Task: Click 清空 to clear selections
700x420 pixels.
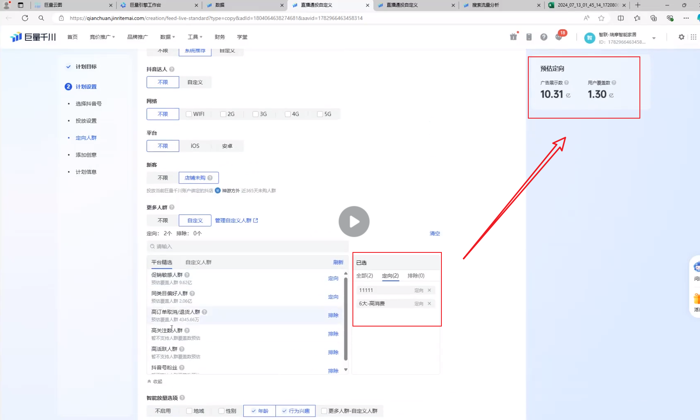Action: click(x=434, y=233)
